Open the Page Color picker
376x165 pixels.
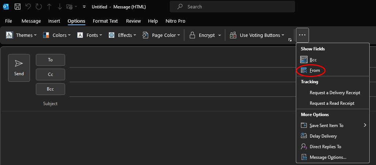click(161, 35)
